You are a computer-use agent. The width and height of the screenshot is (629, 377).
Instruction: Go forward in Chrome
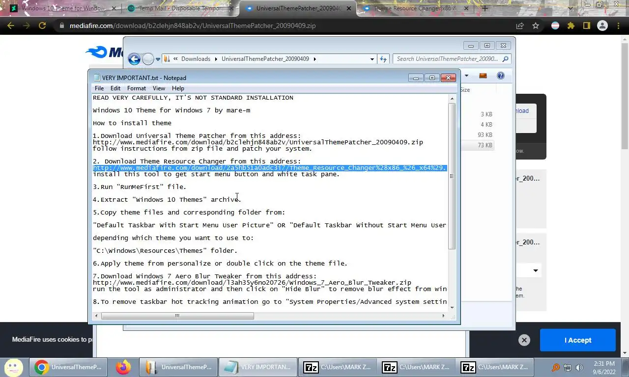[27, 26]
